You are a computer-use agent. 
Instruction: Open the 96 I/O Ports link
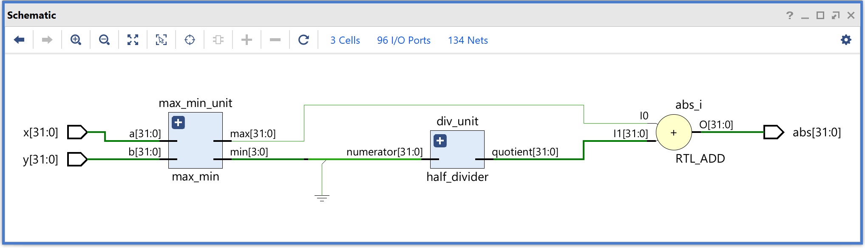coord(403,40)
